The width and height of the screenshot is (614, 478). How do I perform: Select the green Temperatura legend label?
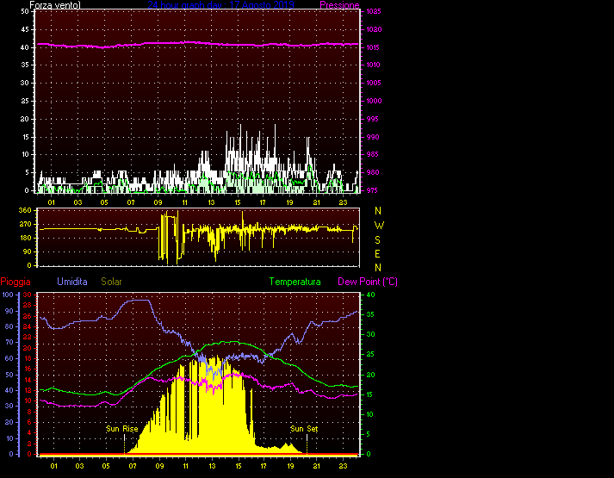pyautogui.click(x=295, y=282)
